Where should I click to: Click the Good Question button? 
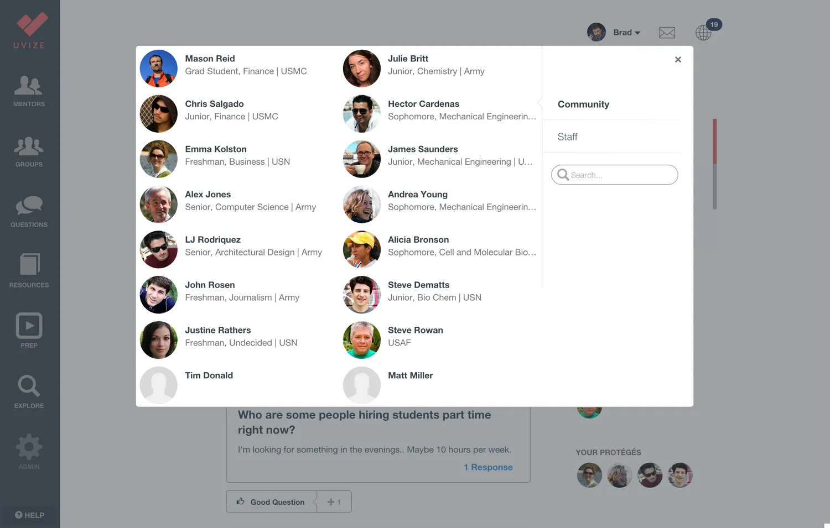pos(271,501)
